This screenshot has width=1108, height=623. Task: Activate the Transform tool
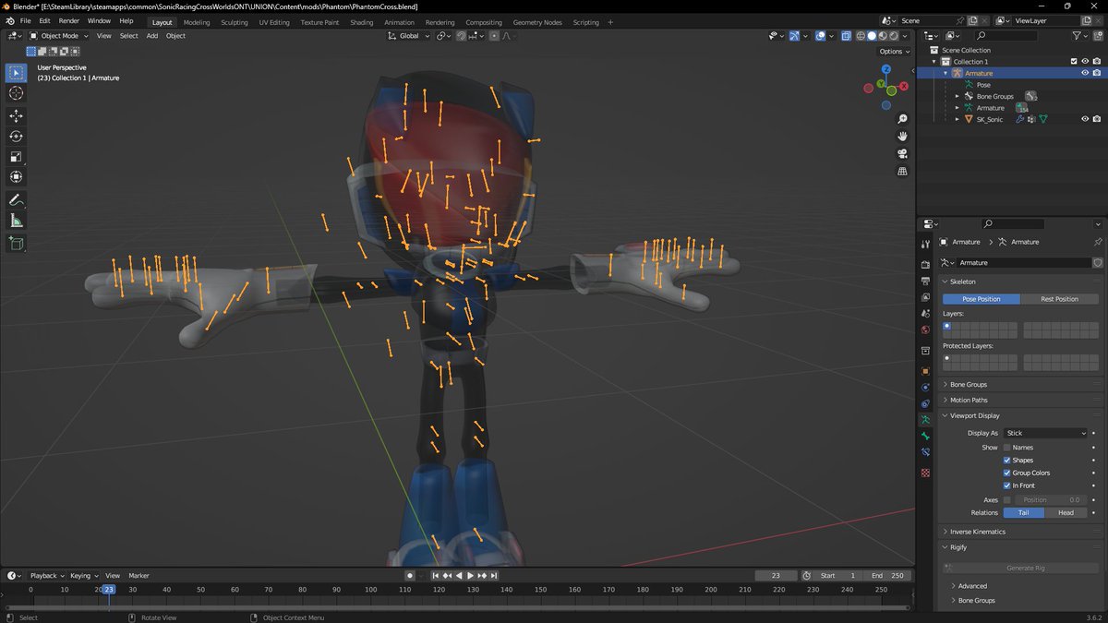point(16,176)
